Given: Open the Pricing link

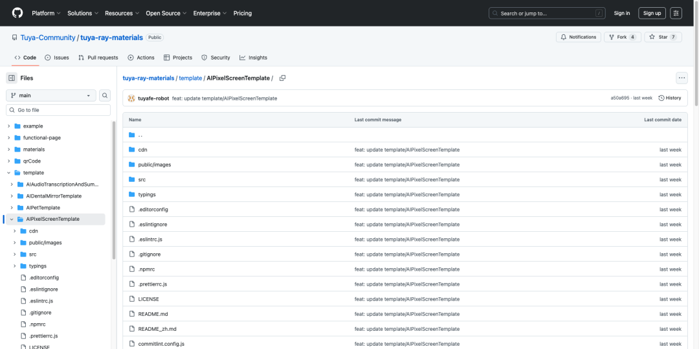Looking at the screenshot, I should click(x=243, y=13).
